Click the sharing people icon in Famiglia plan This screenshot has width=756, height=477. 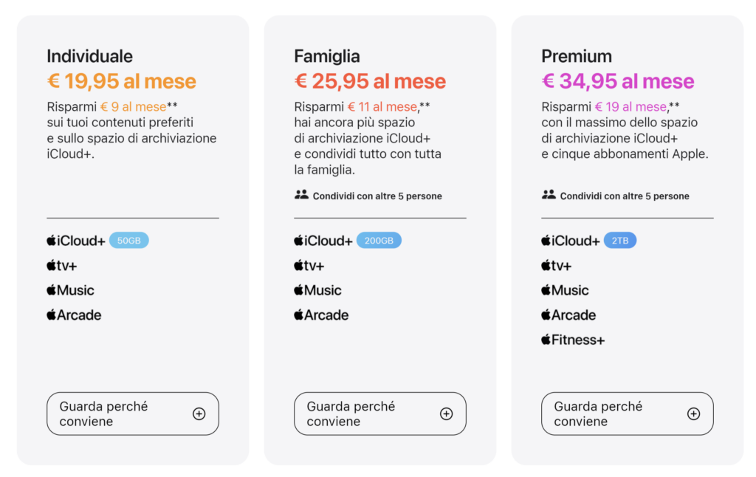point(301,195)
